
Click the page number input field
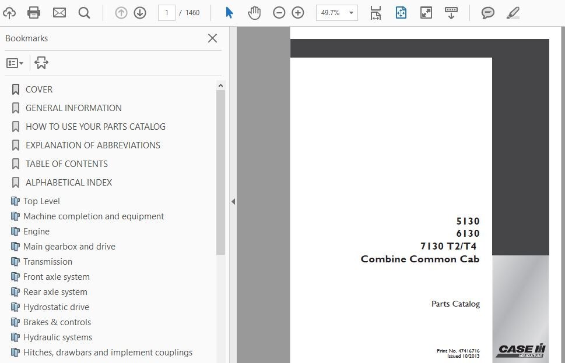(167, 13)
